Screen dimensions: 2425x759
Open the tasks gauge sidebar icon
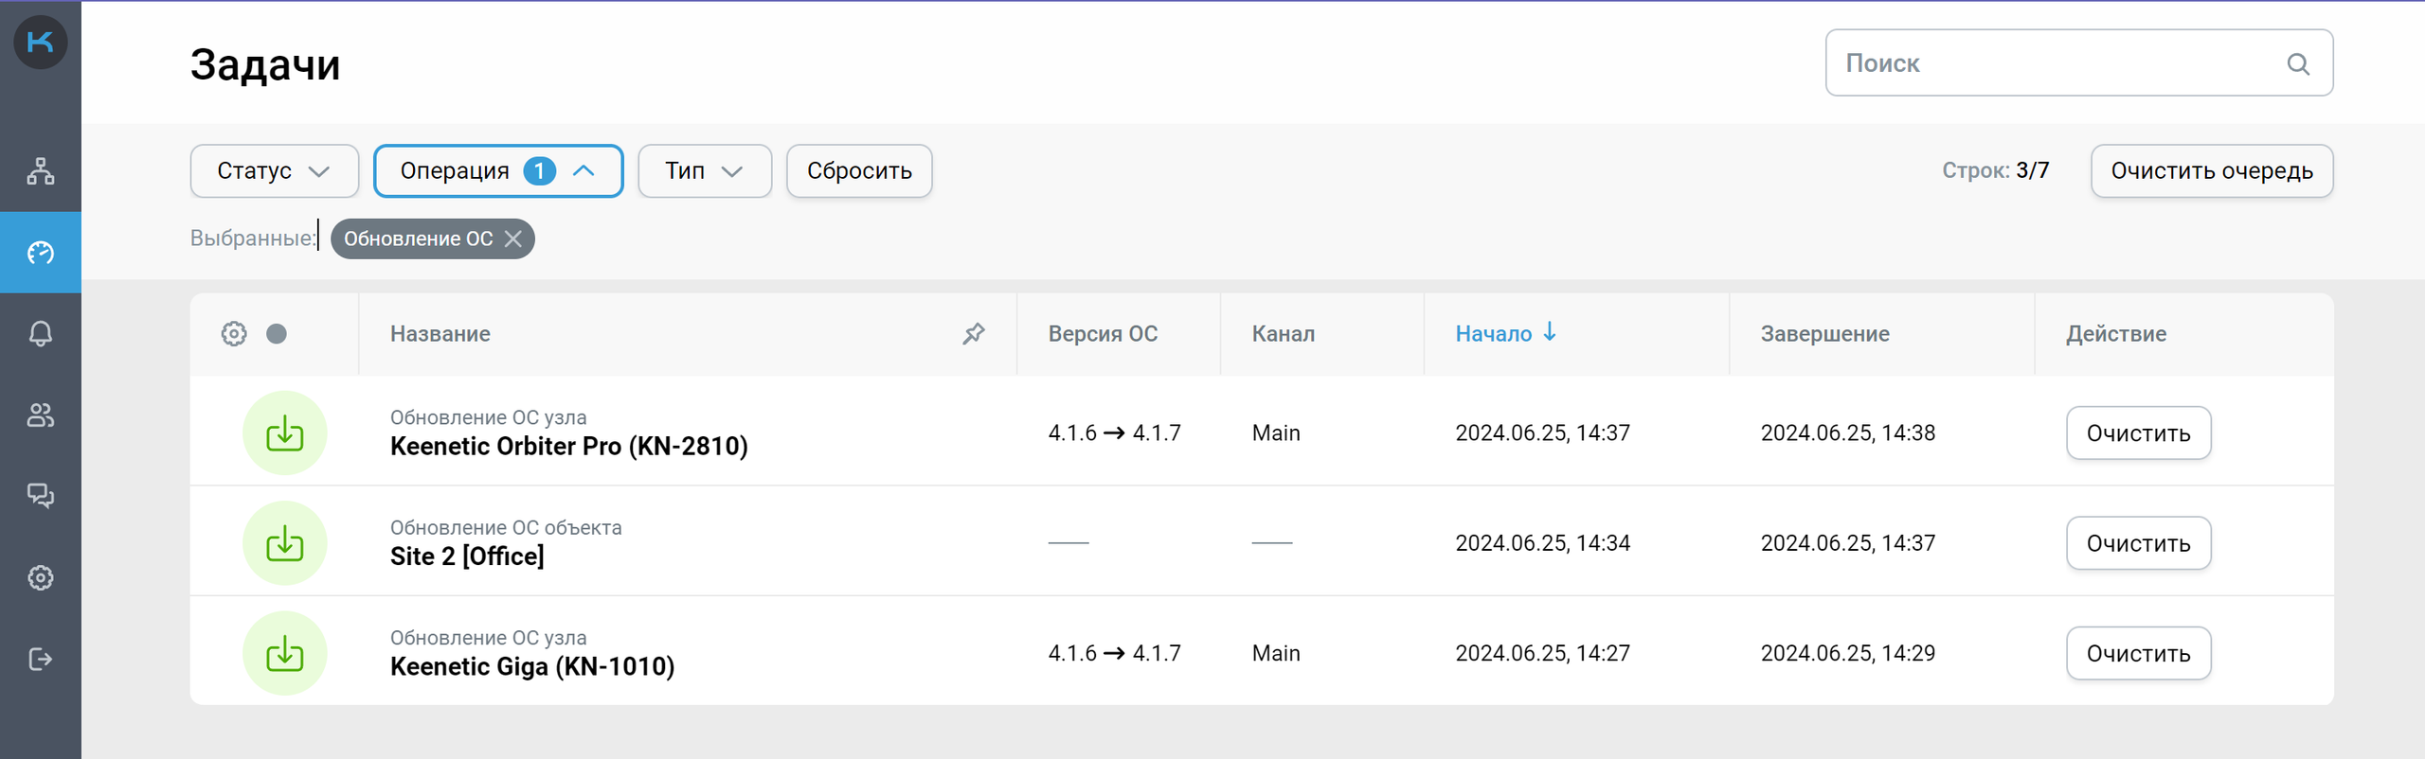coord(40,253)
